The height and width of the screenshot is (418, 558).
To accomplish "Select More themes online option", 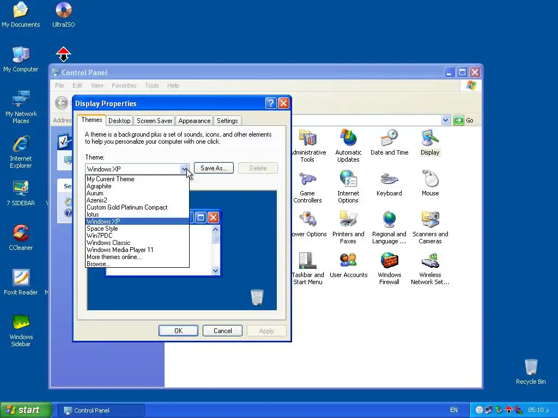I will click(137, 257).
